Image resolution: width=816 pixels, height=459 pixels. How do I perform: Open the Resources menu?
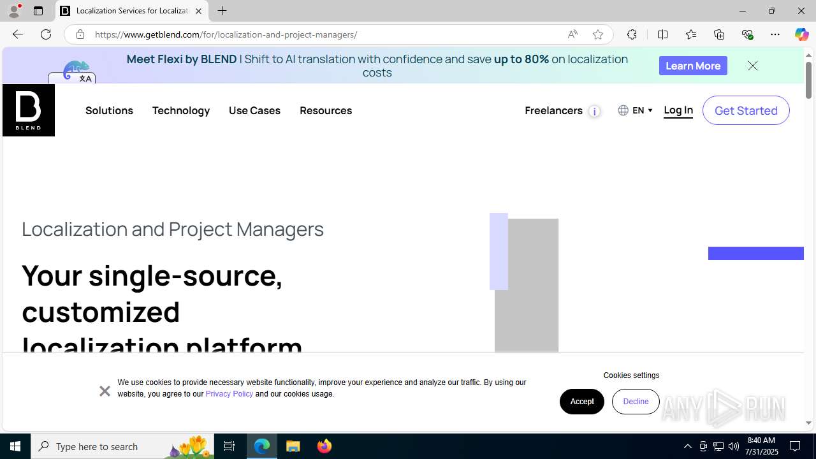coord(326,110)
